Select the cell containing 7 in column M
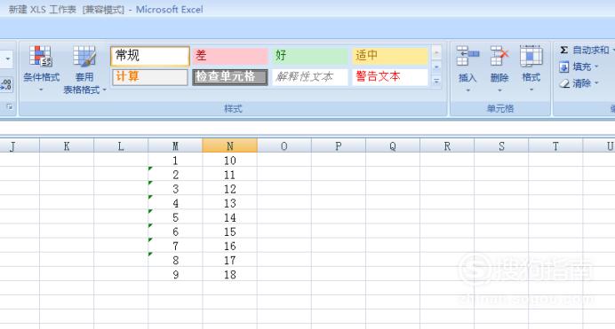The width and height of the screenshot is (615, 329). (175, 246)
